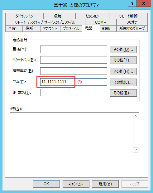
Task: Click the IP 電話 number field
Action: tap(74, 93)
